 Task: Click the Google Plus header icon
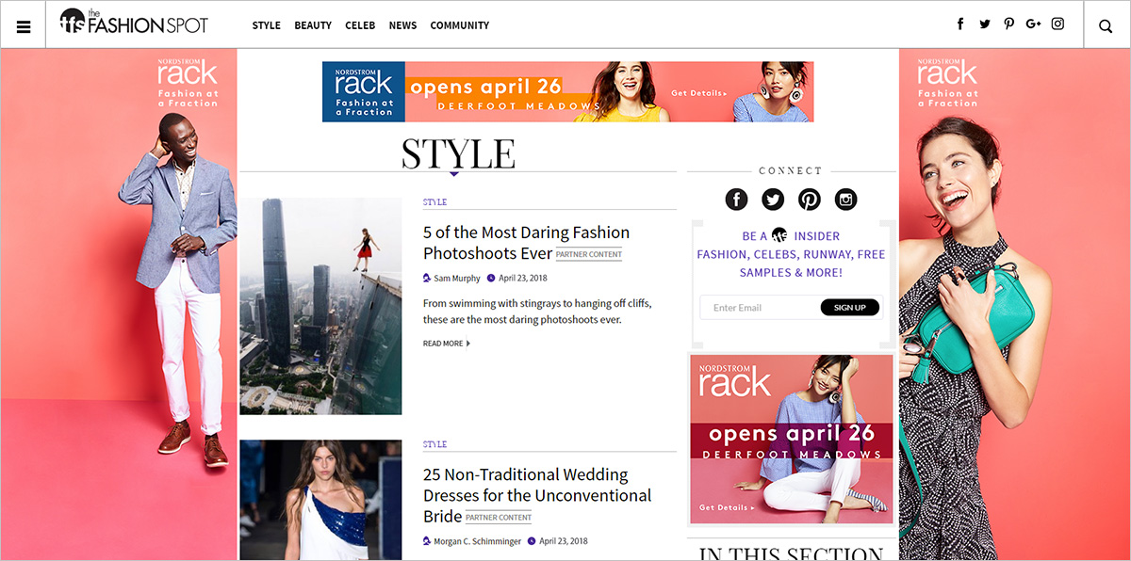tap(1033, 24)
